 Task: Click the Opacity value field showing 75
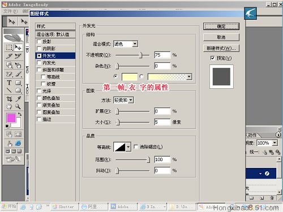(162, 55)
